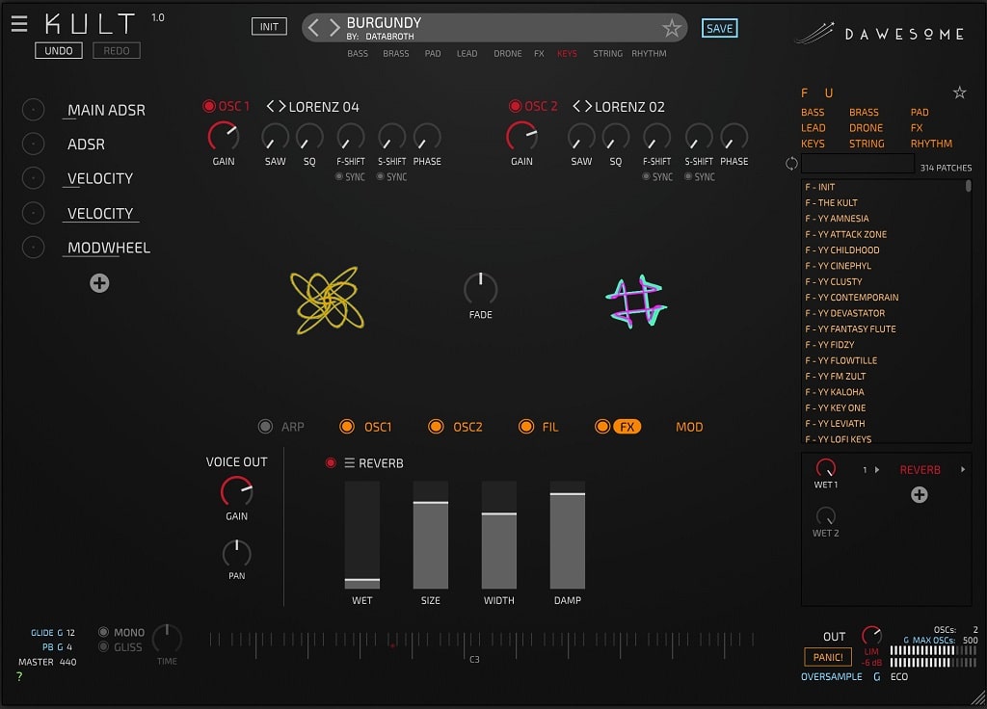Click the OUT level knob
The height and width of the screenshot is (709, 987).
pos(871,635)
